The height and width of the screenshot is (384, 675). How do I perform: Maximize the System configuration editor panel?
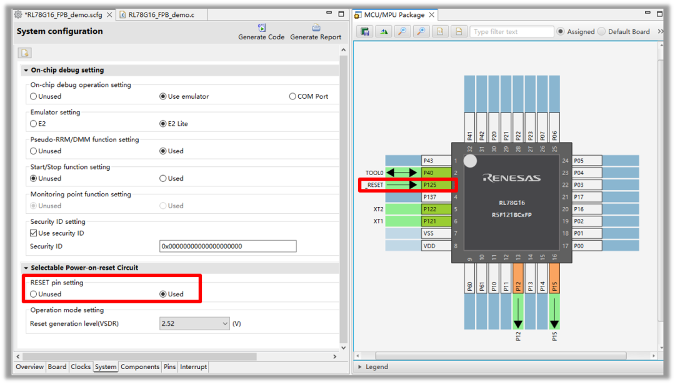(x=341, y=14)
